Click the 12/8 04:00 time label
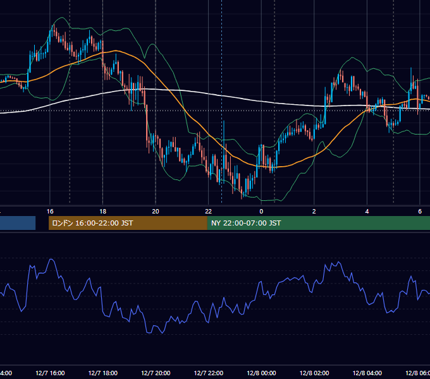 367,373
